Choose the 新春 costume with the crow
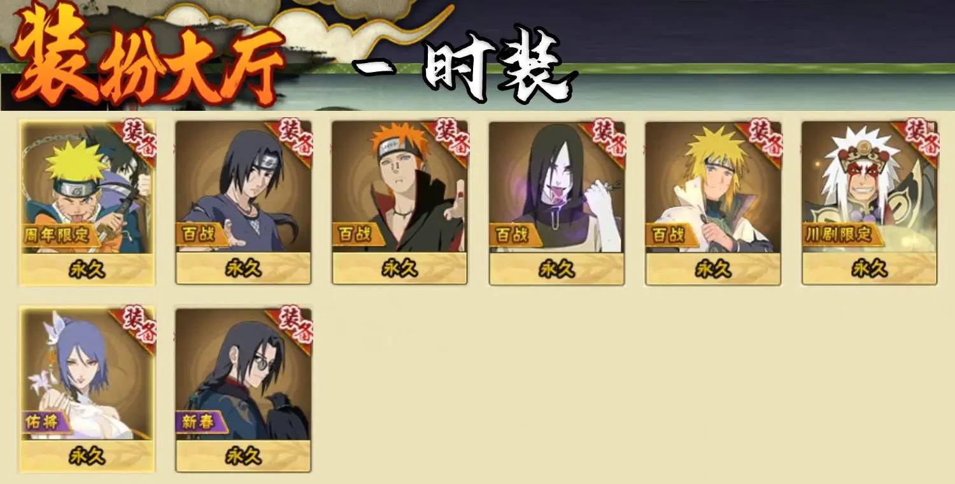Screen dimensions: 955x484 [243, 390]
